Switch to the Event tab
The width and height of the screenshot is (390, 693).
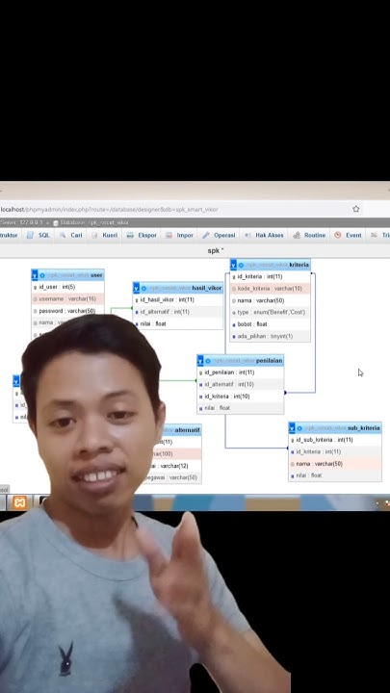pyautogui.click(x=348, y=235)
